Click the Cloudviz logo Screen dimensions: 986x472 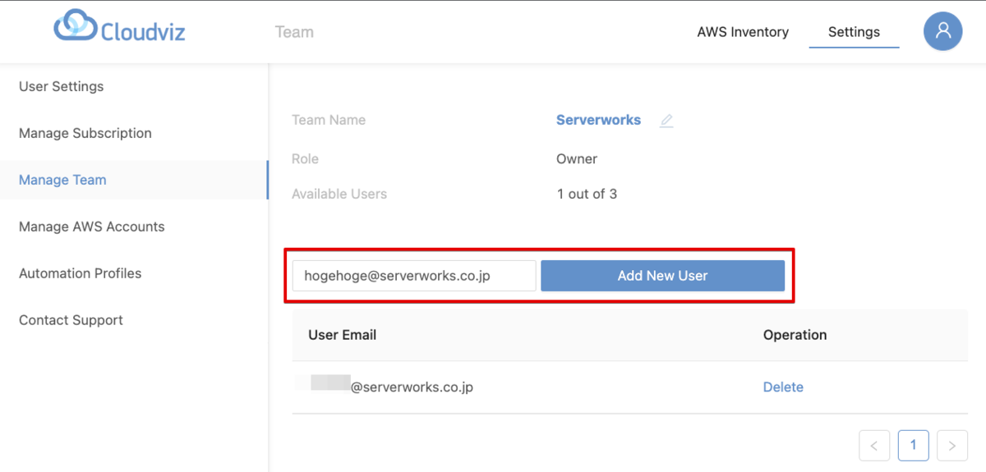[120, 27]
